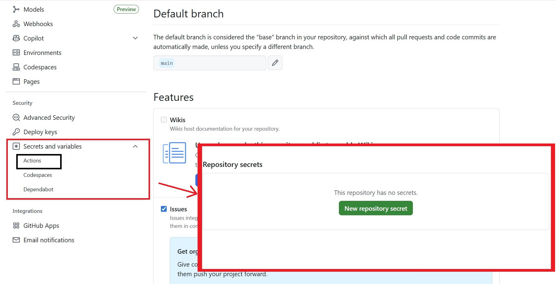Expand the Copilot settings chevron
556x284 pixels.
pos(135,38)
